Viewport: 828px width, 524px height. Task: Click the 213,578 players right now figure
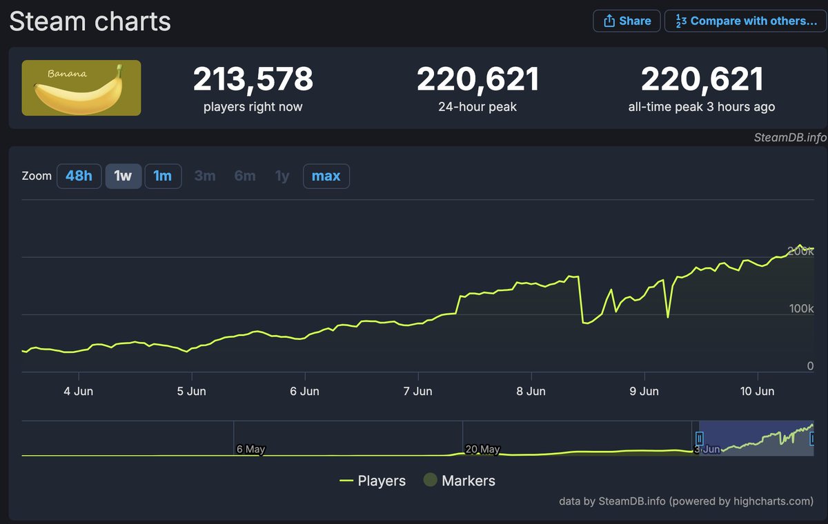[x=253, y=79]
